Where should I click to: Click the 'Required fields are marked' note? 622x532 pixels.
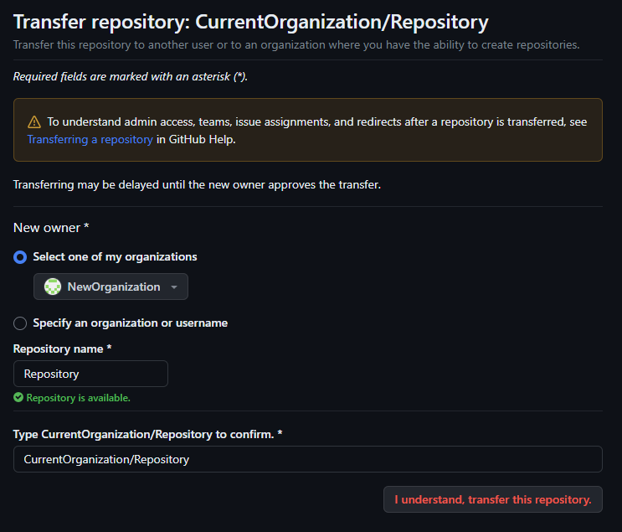[x=130, y=77]
